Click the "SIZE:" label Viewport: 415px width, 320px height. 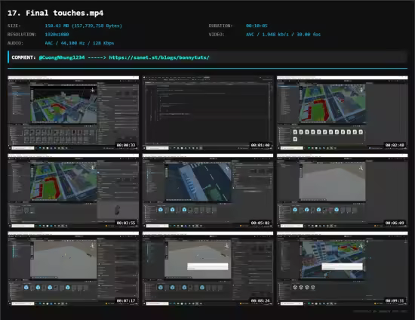click(x=14, y=26)
